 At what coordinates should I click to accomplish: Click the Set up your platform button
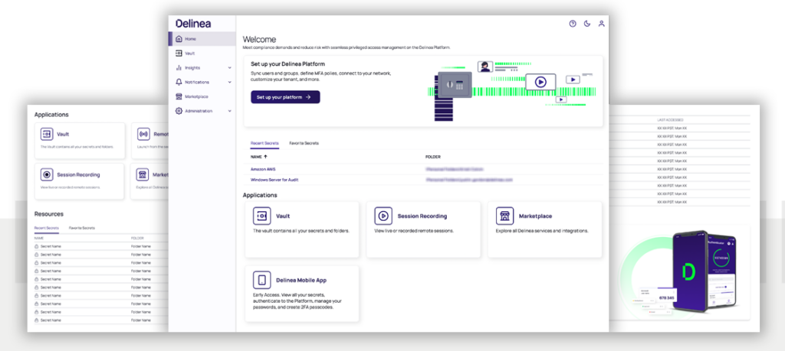coord(285,97)
